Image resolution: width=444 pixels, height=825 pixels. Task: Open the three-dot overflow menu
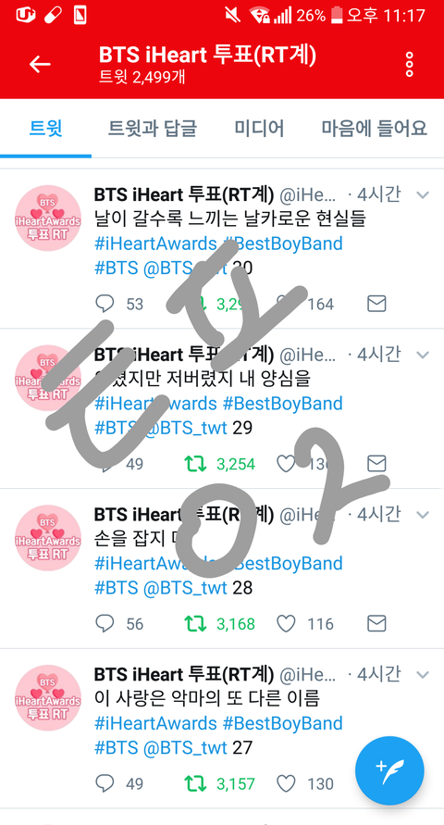coord(410,64)
